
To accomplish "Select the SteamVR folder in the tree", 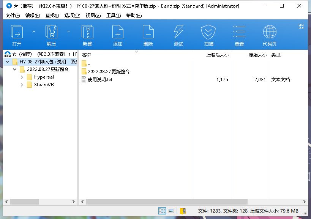I will point(44,85).
